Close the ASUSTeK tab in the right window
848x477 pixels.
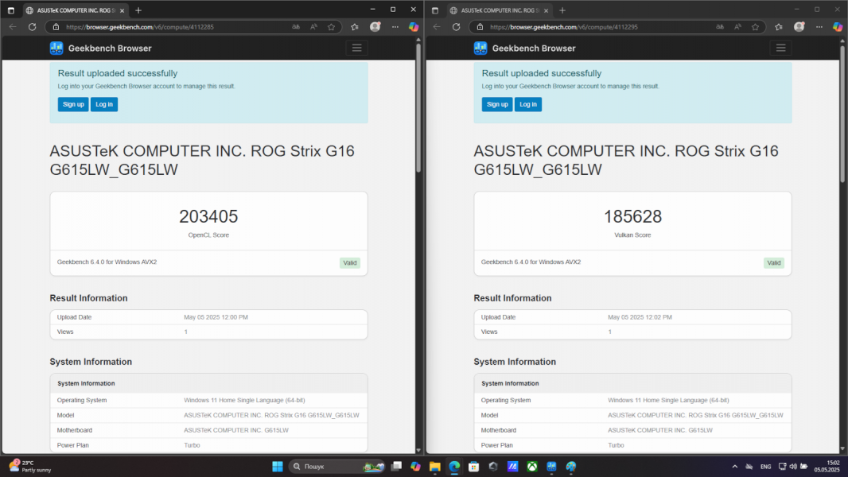coord(546,10)
